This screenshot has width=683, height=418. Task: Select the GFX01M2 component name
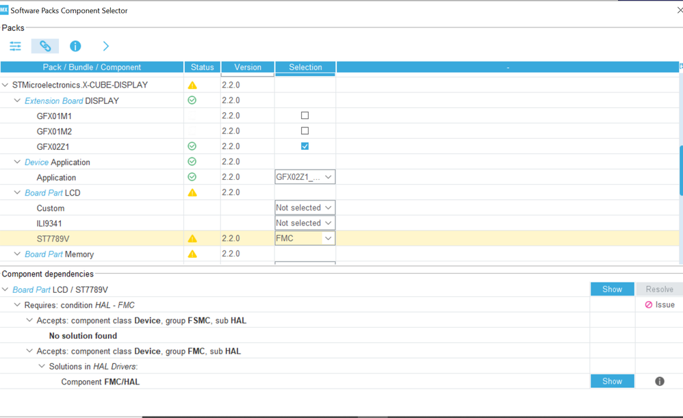click(x=54, y=131)
